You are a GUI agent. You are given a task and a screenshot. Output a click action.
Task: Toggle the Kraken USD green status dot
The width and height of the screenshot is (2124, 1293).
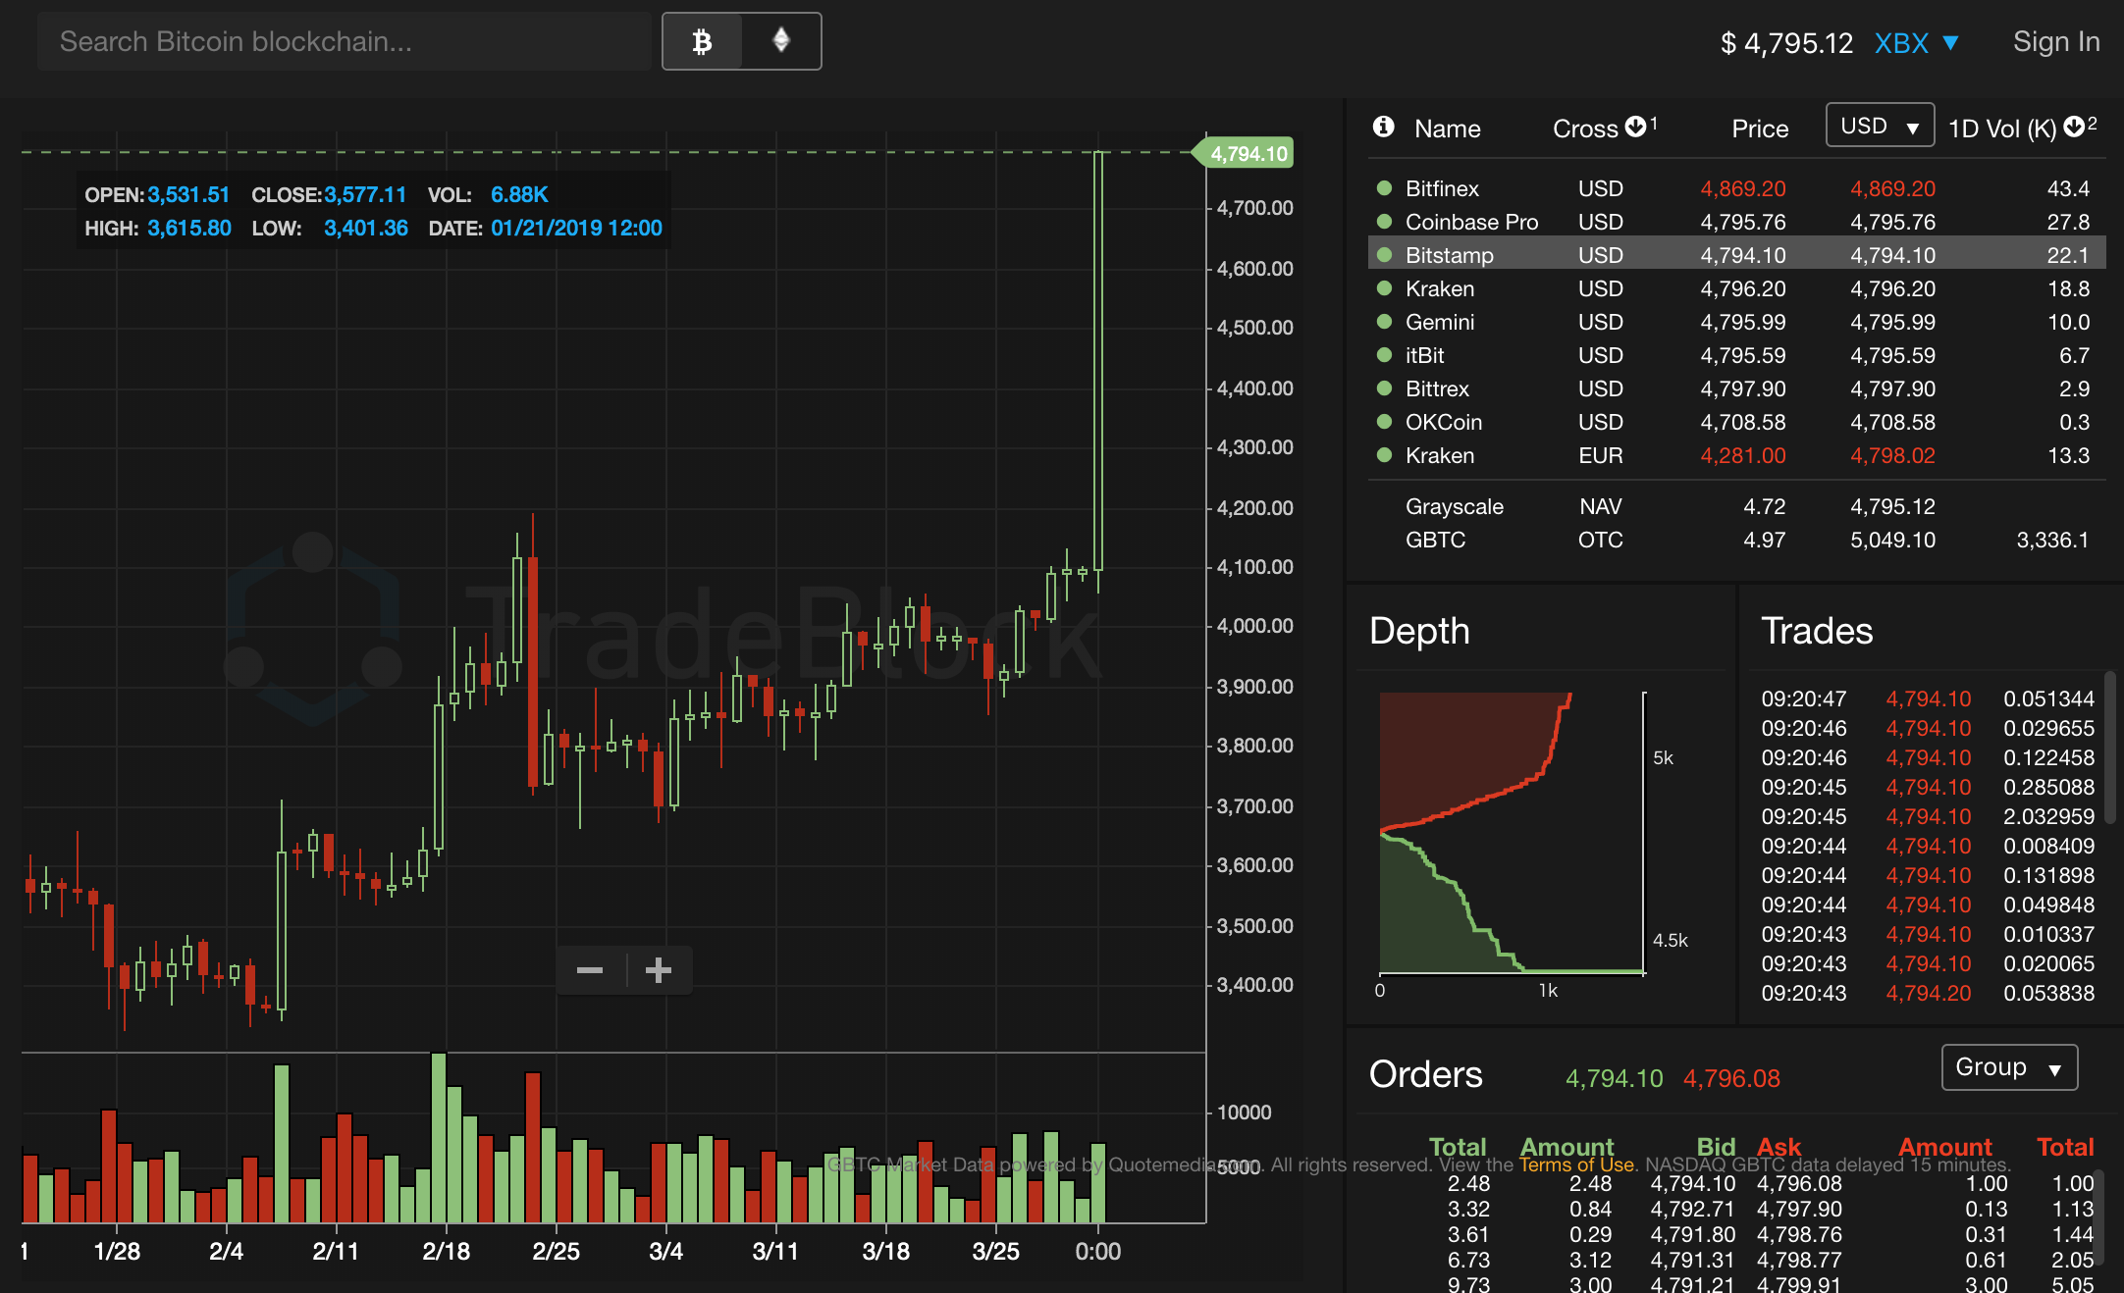click(x=1385, y=287)
